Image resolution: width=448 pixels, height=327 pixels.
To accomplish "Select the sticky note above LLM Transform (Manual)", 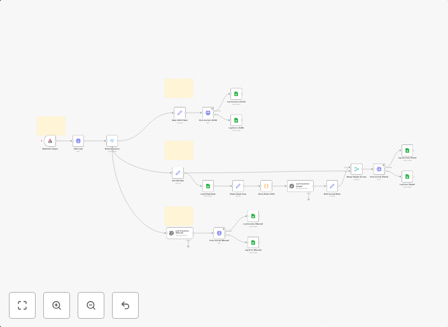I will [179, 216].
